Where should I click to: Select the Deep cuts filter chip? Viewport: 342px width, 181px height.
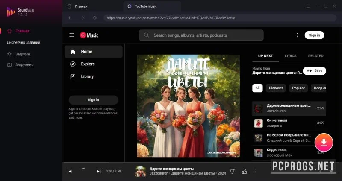318,88
